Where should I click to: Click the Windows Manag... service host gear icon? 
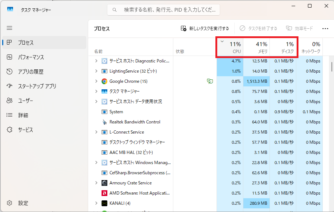click(104, 163)
